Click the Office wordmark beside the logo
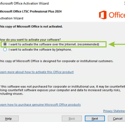Image resolution: width=125 pixels, height=122 pixels. point(117,15)
